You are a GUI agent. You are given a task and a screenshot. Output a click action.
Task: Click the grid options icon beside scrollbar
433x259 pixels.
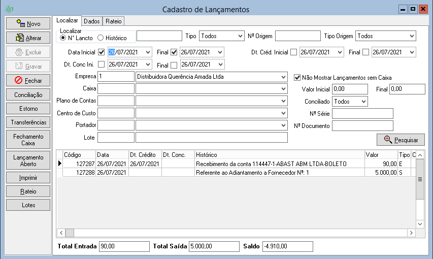tap(420, 179)
